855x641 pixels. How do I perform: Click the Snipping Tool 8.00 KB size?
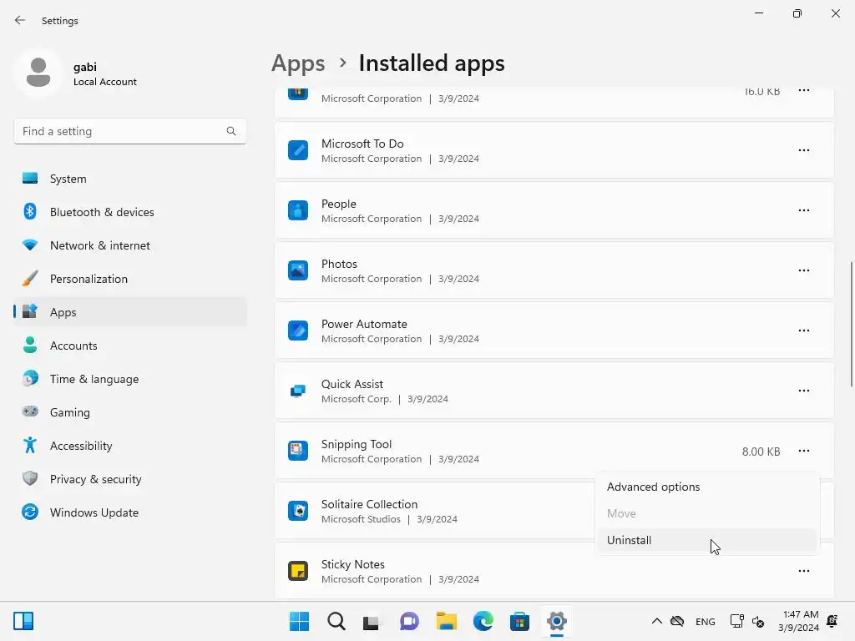click(x=761, y=452)
